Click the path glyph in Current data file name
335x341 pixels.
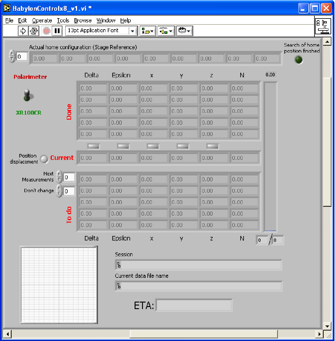pyautogui.click(x=119, y=286)
